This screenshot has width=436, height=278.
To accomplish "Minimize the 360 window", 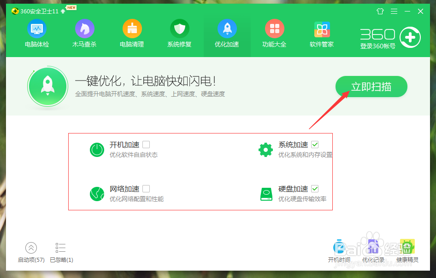I will coord(407,11).
